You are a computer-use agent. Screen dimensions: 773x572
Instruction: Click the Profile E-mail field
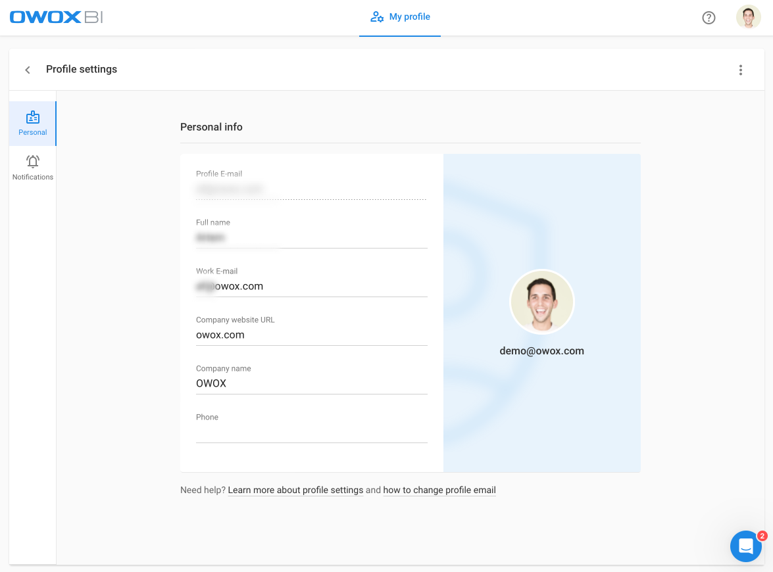pos(311,189)
